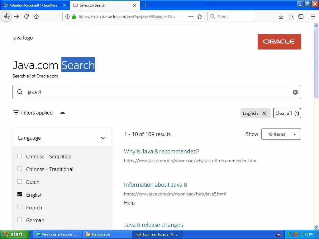Open the downloads arrow panel
The image size is (319, 239).
pos(281,17)
